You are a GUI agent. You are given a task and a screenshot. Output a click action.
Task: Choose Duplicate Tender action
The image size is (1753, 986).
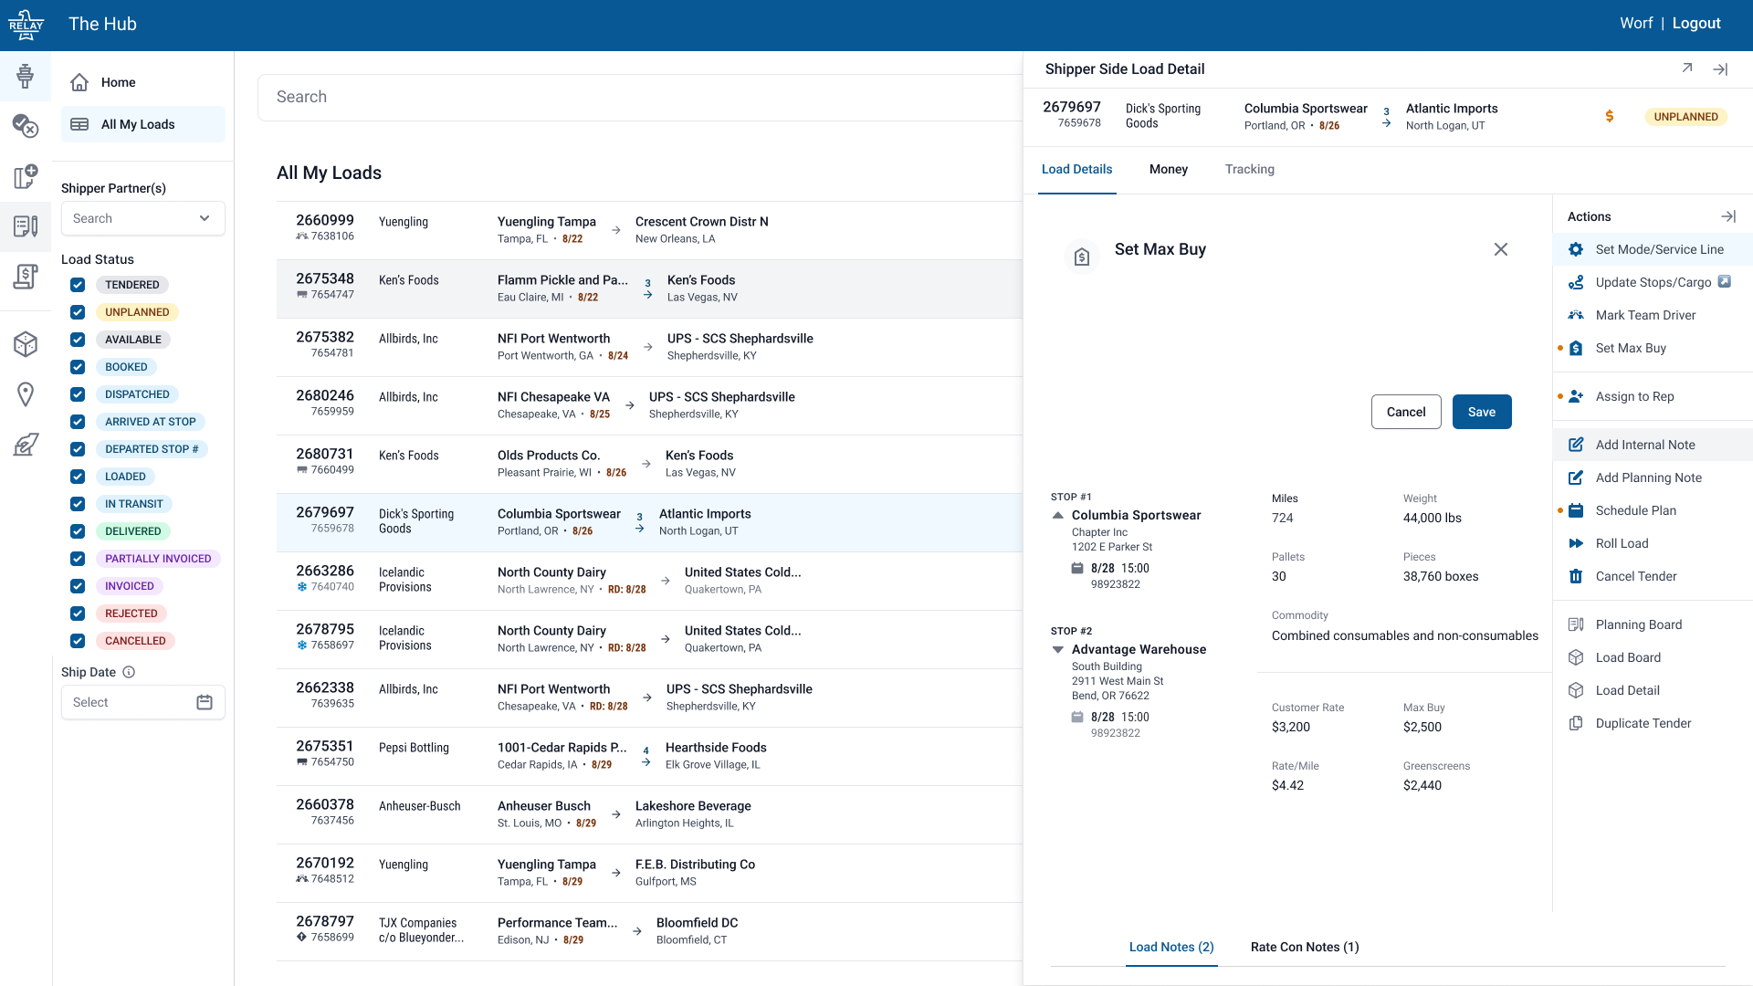tap(1653, 723)
